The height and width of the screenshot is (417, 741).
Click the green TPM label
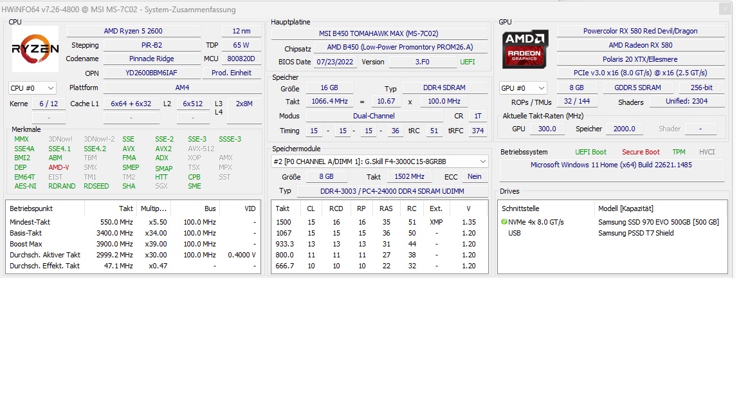click(679, 152)
